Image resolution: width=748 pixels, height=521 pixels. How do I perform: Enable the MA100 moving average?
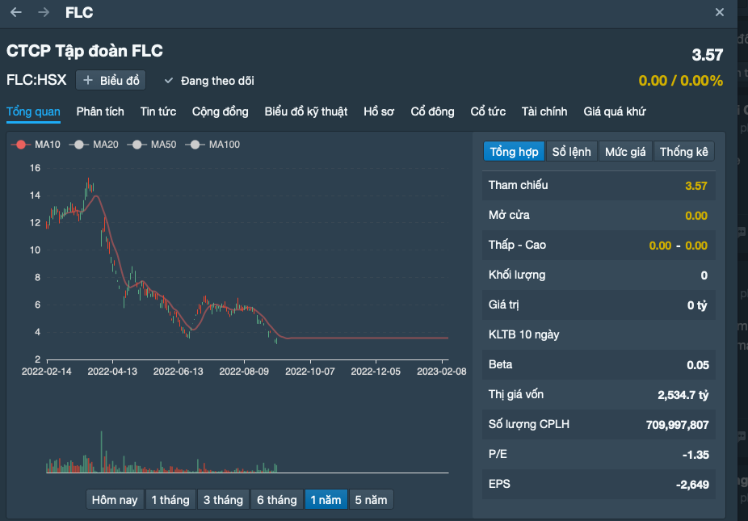coord(212,145)
